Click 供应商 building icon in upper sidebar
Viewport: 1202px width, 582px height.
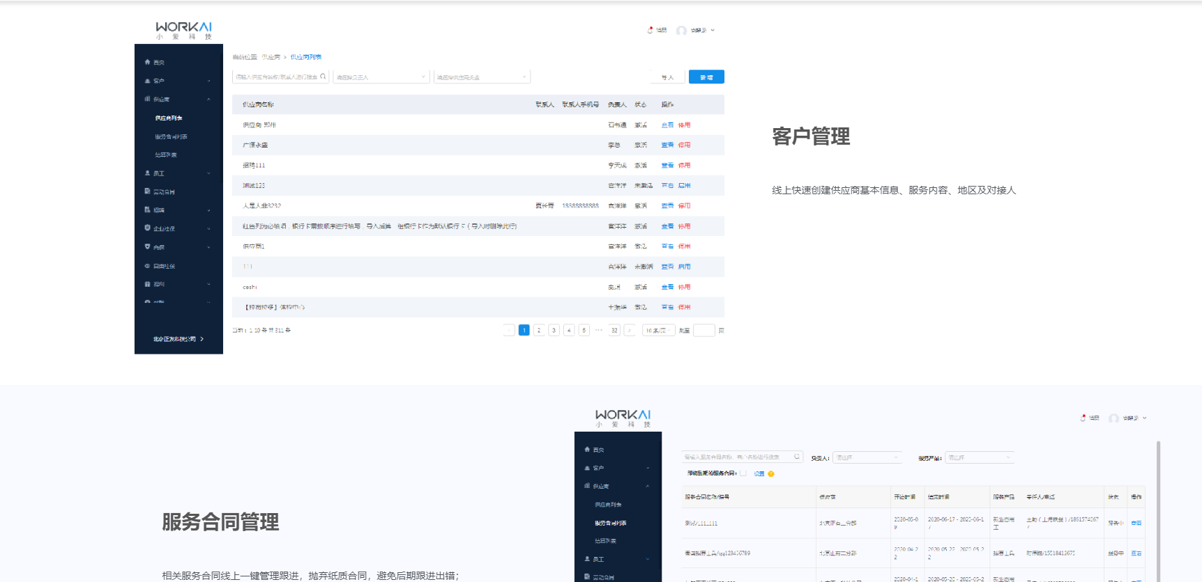click(x=147, y=99)
